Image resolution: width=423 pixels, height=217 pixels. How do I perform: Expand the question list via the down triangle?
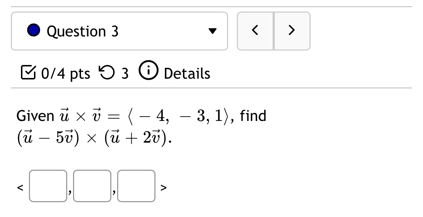point(213,31)
